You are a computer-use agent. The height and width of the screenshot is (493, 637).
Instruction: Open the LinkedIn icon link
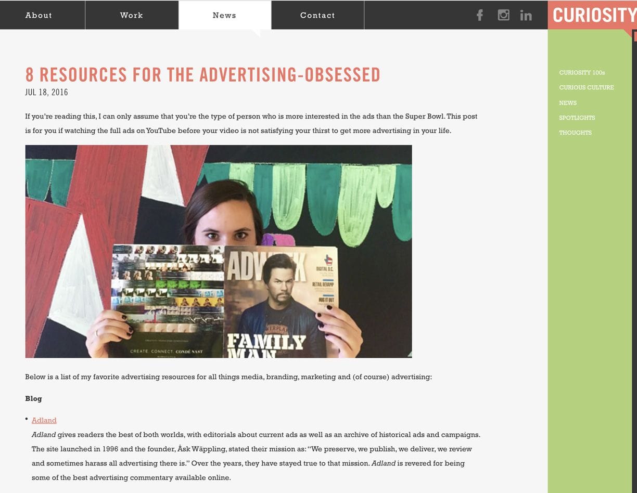coord(526,16)
